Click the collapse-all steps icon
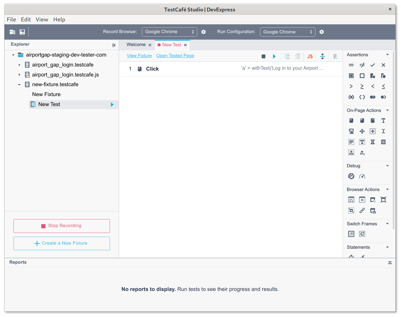Image resolution: width=401 pixels, height=317 pixels. (x=322, y=56)
